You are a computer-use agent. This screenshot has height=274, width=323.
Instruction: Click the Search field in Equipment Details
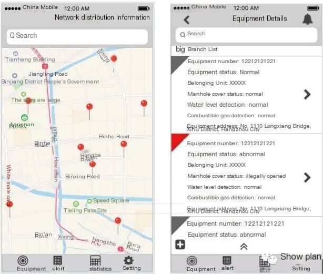(x=246, y=35)
